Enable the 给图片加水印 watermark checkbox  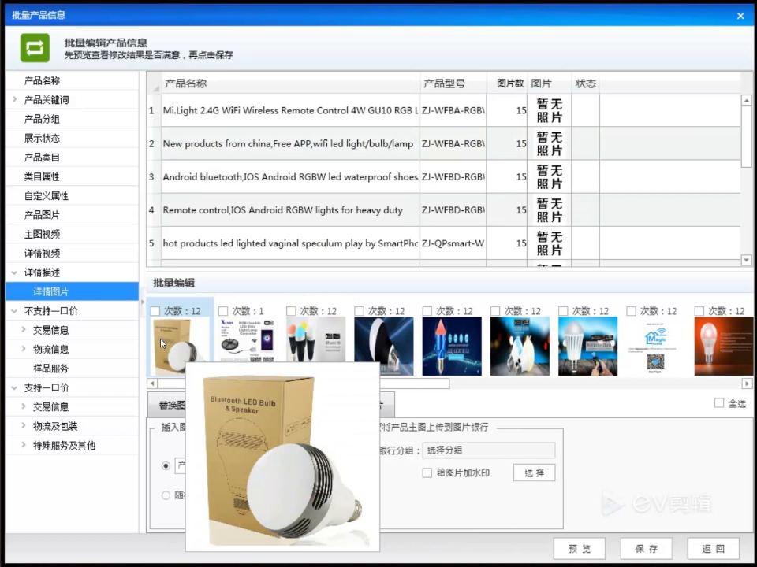(427, 472)
